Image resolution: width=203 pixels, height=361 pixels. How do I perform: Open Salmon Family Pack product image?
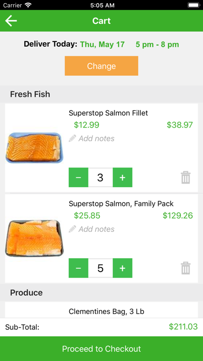point(35,238)
